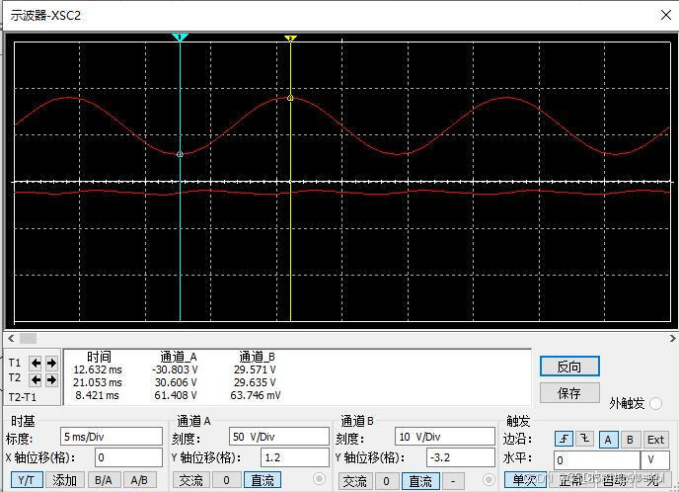Set channel B coupling to 0

[x=386, y=481]
